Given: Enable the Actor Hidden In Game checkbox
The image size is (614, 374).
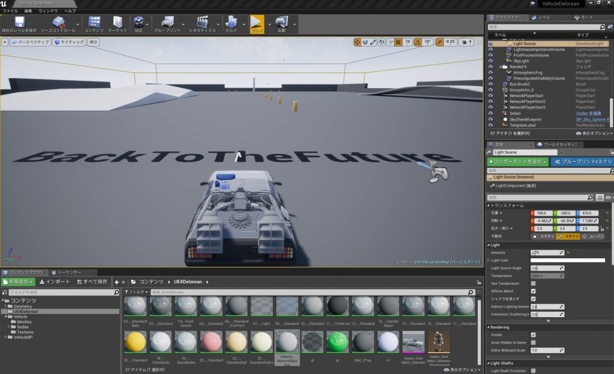Looking at the screenshot, I should [533, 343].
